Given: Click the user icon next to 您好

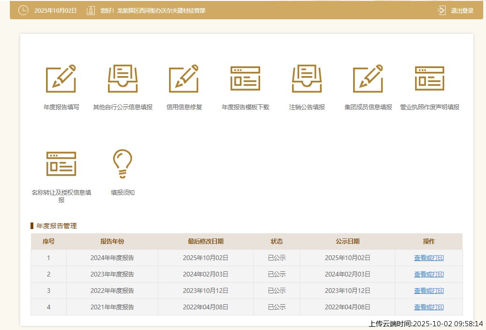Looking at the screenshot, I should click(91, 10).
